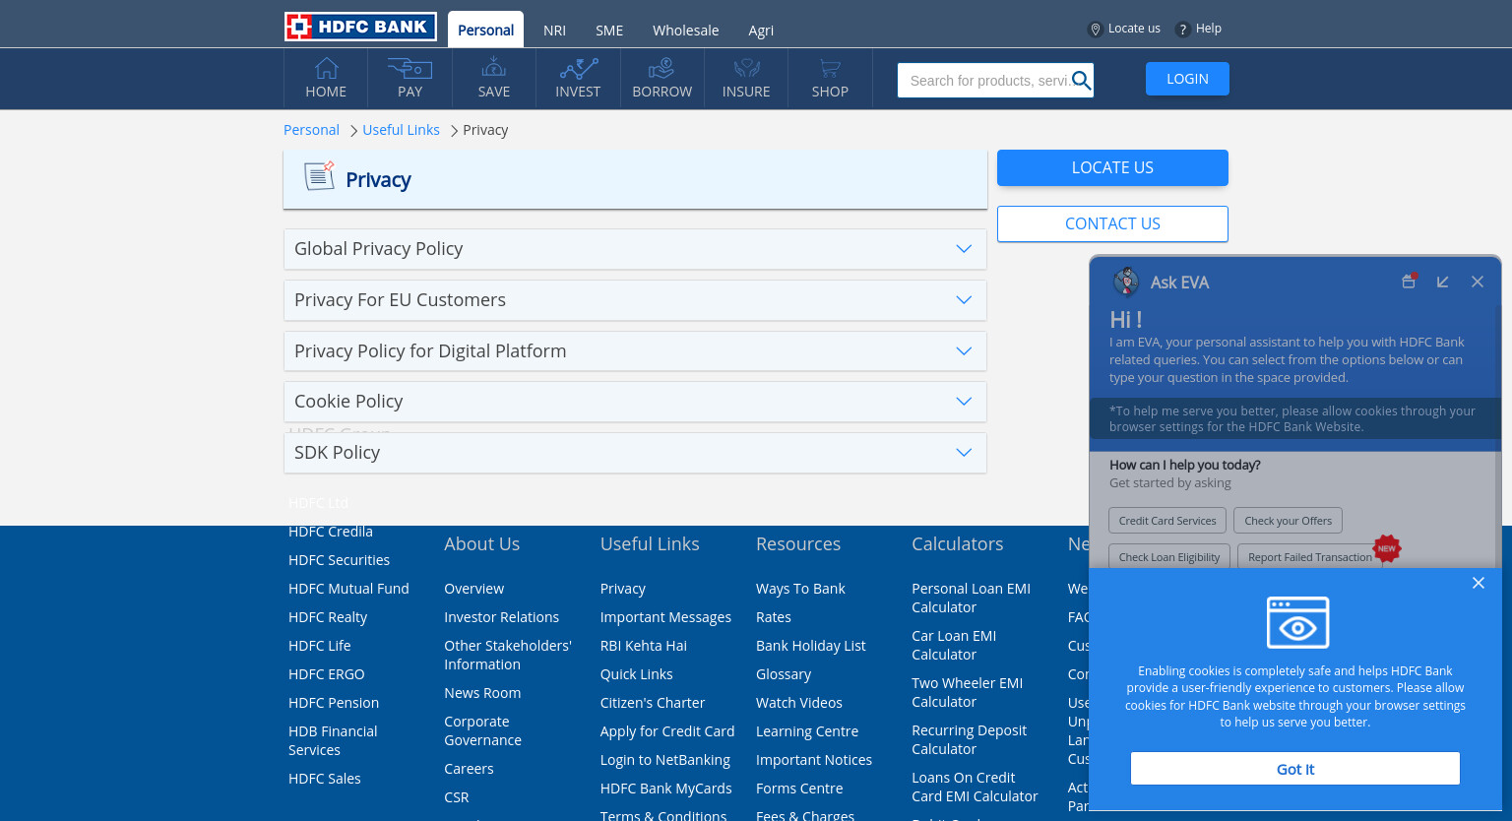Open Bank Holiday List link
Image resolution: width=1512 pixels, height=821 pixels.
(x=811, y=646)
